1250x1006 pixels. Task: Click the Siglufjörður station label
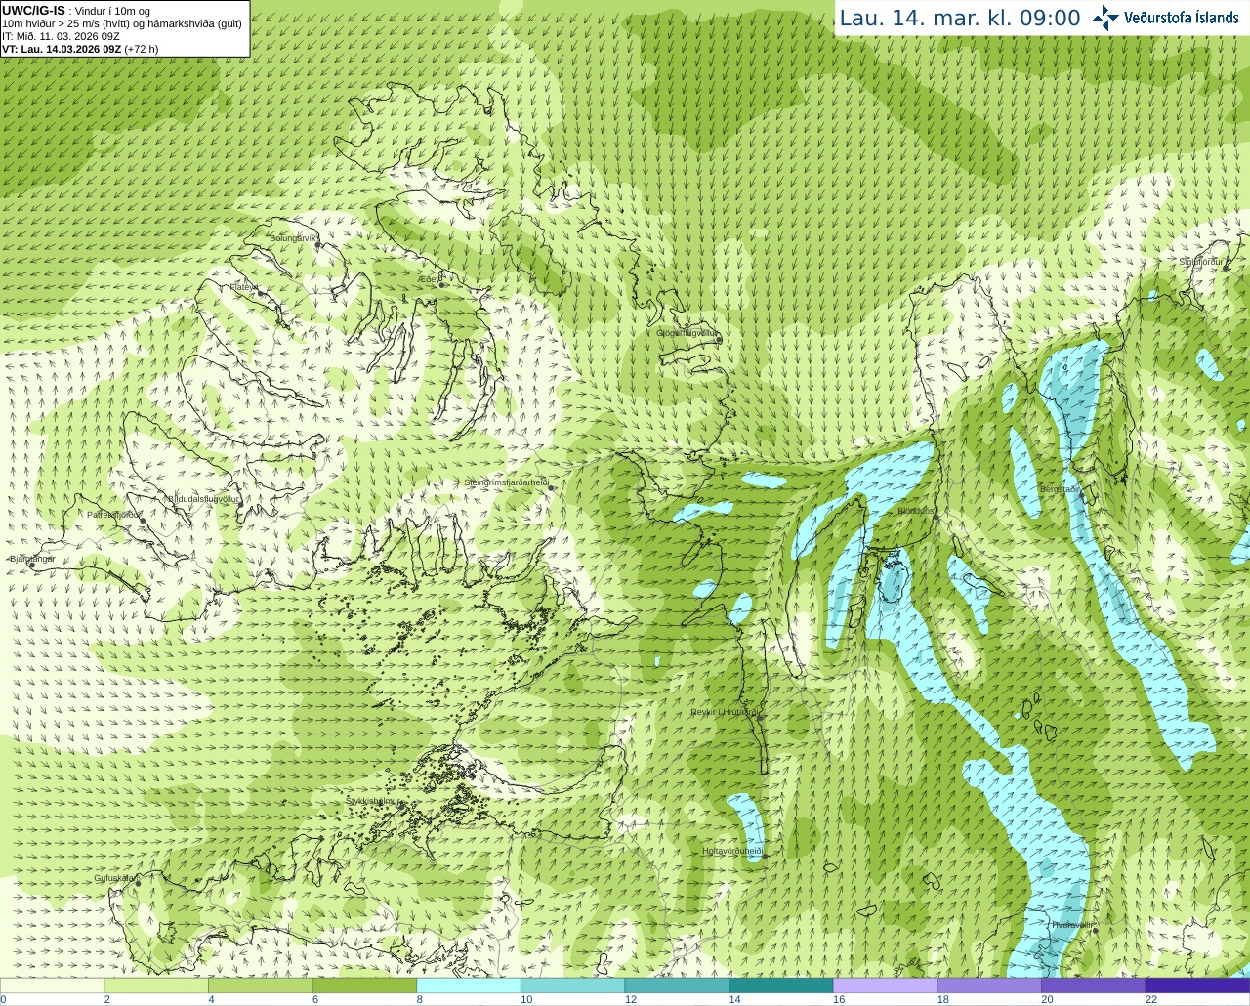pos(1201,262)
